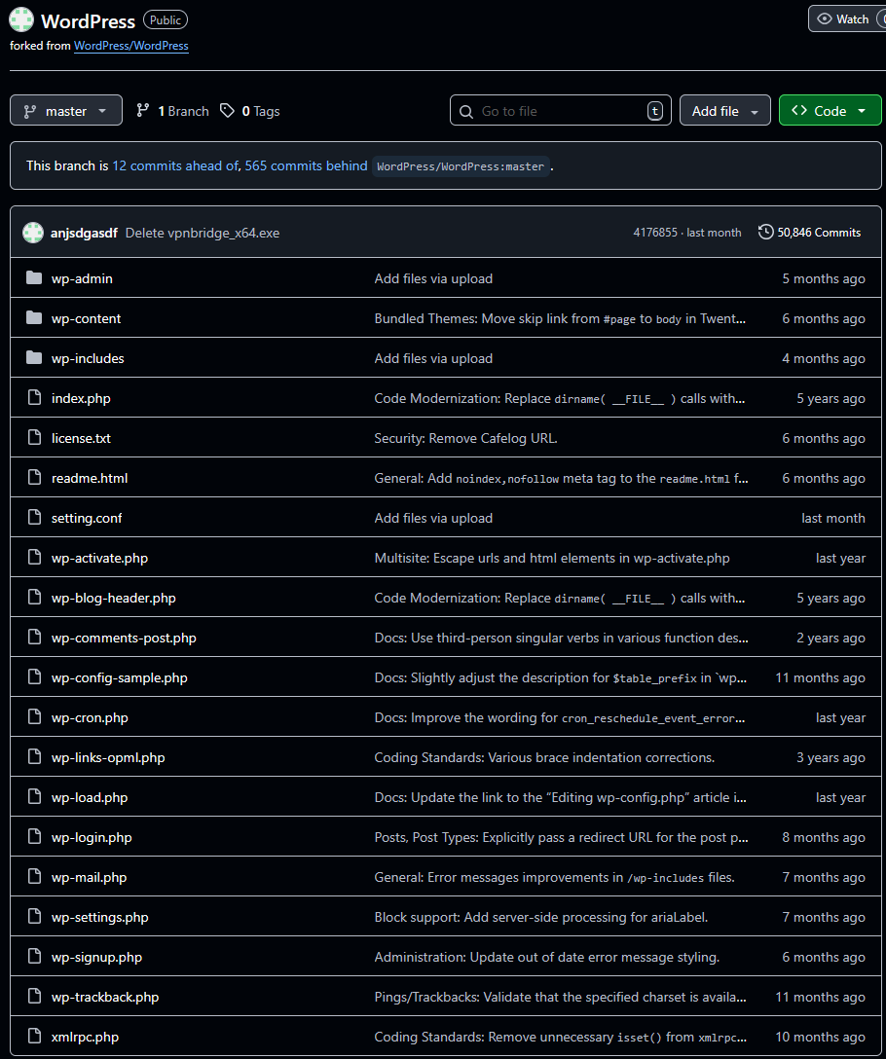
Task: Open the Delete vpnbridge_x64.exe commit message
Action: [203, 233]
